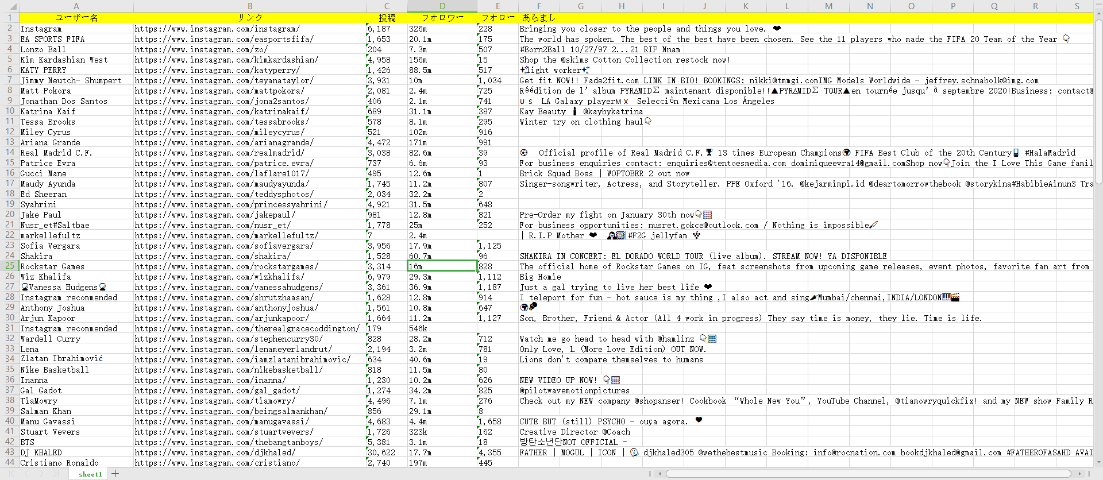Screen dimensions: 1103x480
Task: Select the cell 'Ed Sheeran'
Action: tap(76, 193)
